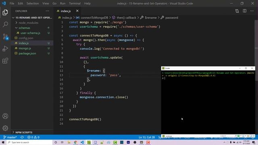Open the Go menu
This screenshot has height=145, width=258.
(54, 3)
